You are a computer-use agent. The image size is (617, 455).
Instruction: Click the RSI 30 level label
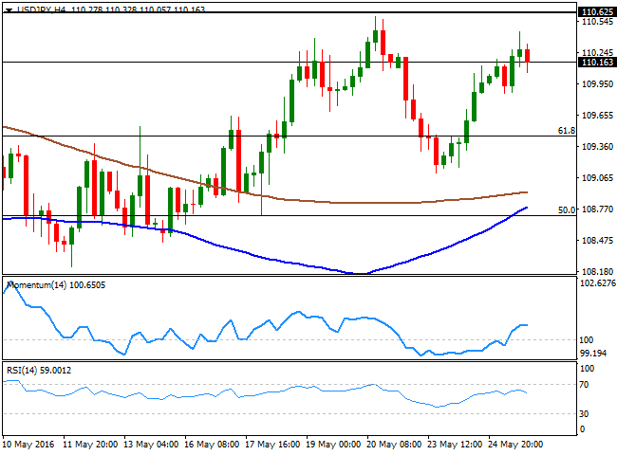tap(584, 413)
